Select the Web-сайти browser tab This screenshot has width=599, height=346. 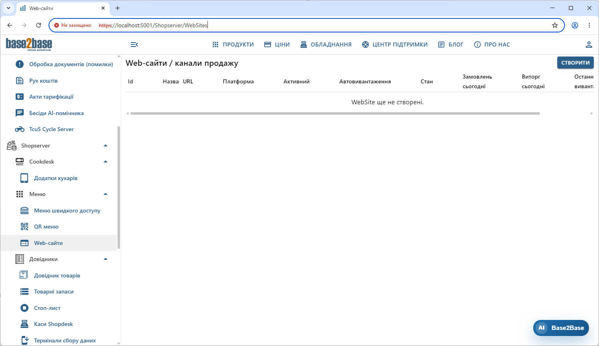(62, 8)
